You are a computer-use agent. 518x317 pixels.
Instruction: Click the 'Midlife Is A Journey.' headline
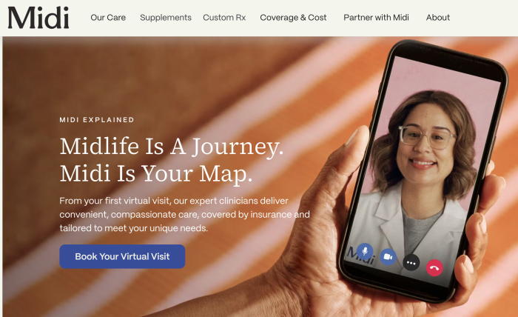tap(172, 147)
